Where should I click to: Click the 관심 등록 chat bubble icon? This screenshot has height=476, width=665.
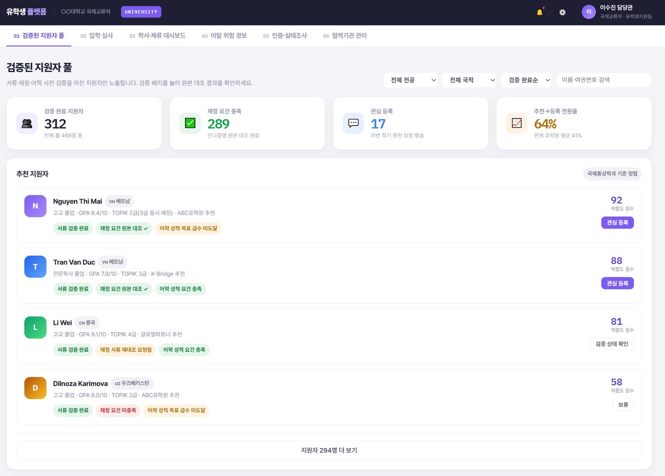(x=353, y=123)
